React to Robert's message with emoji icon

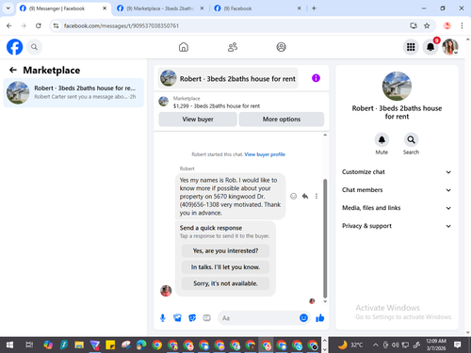(x=293, y=196)
